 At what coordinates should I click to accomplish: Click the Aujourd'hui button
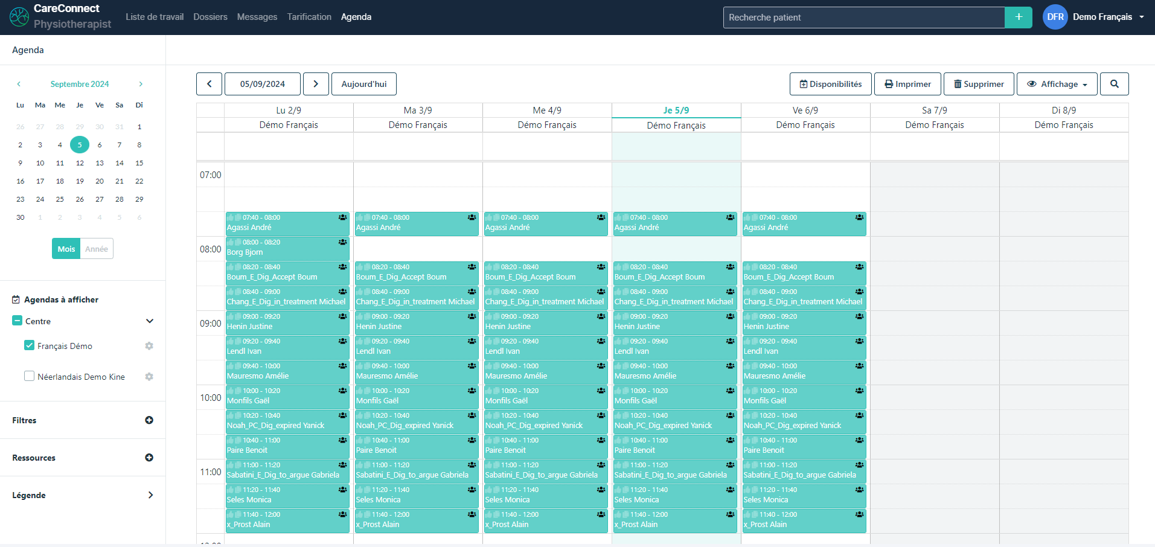point(364,84)
